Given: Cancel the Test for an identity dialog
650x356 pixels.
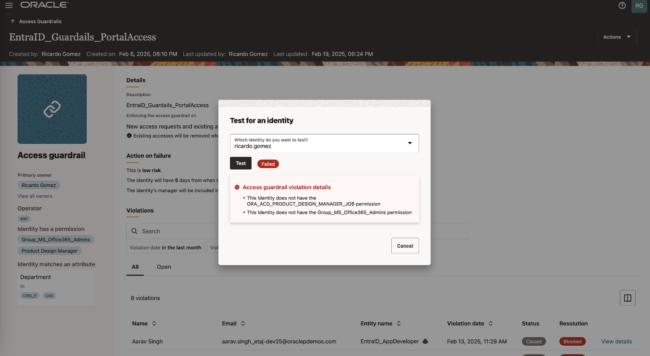Looking at the screenshot, I should [405, 246].
